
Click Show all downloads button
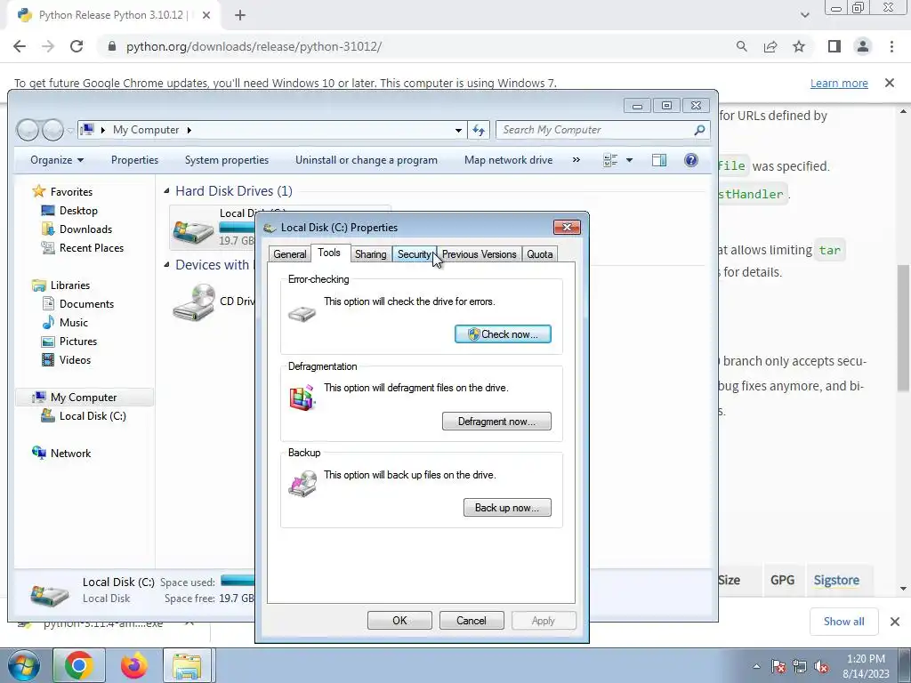843,622
